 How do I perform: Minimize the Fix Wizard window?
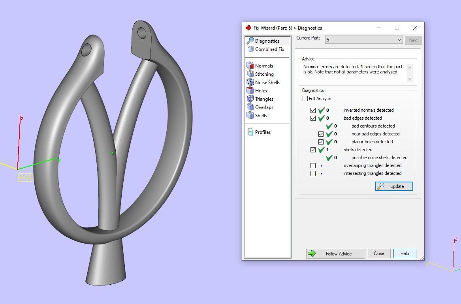click(x=379, y=28)
